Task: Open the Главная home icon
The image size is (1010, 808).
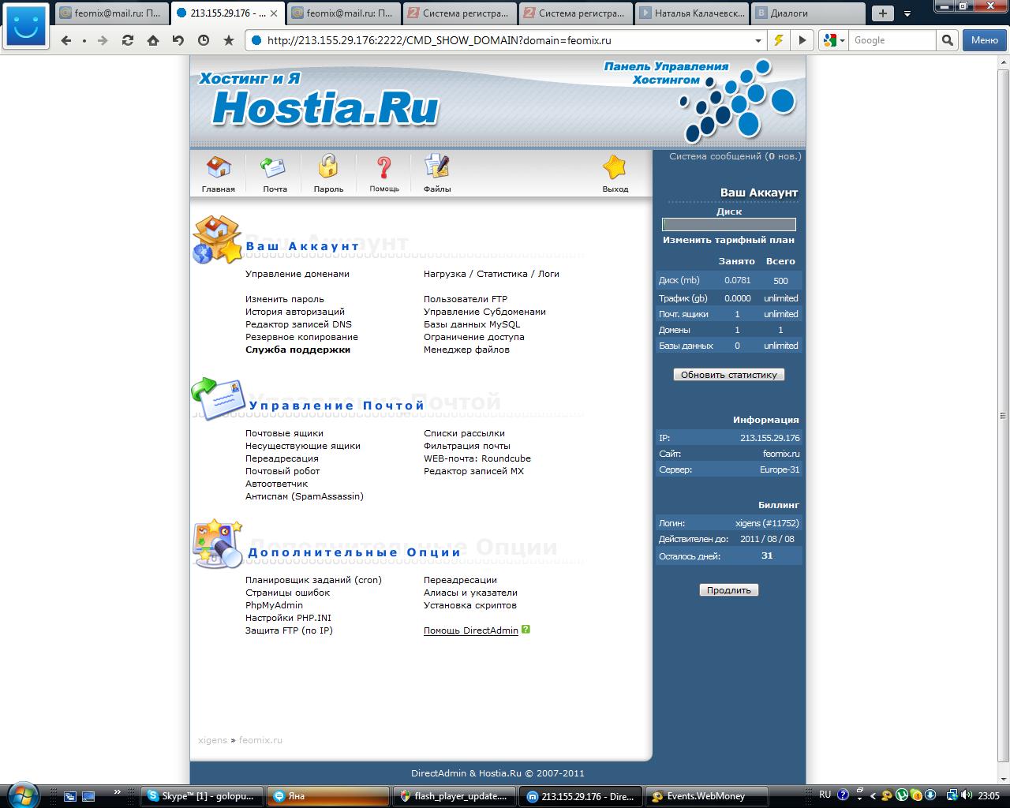Action: (x=219, y=167)
